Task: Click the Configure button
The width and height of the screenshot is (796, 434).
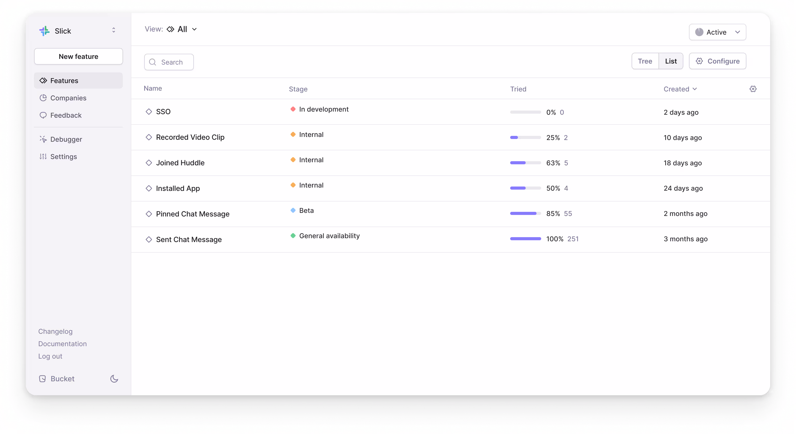Action: point(717,61)
